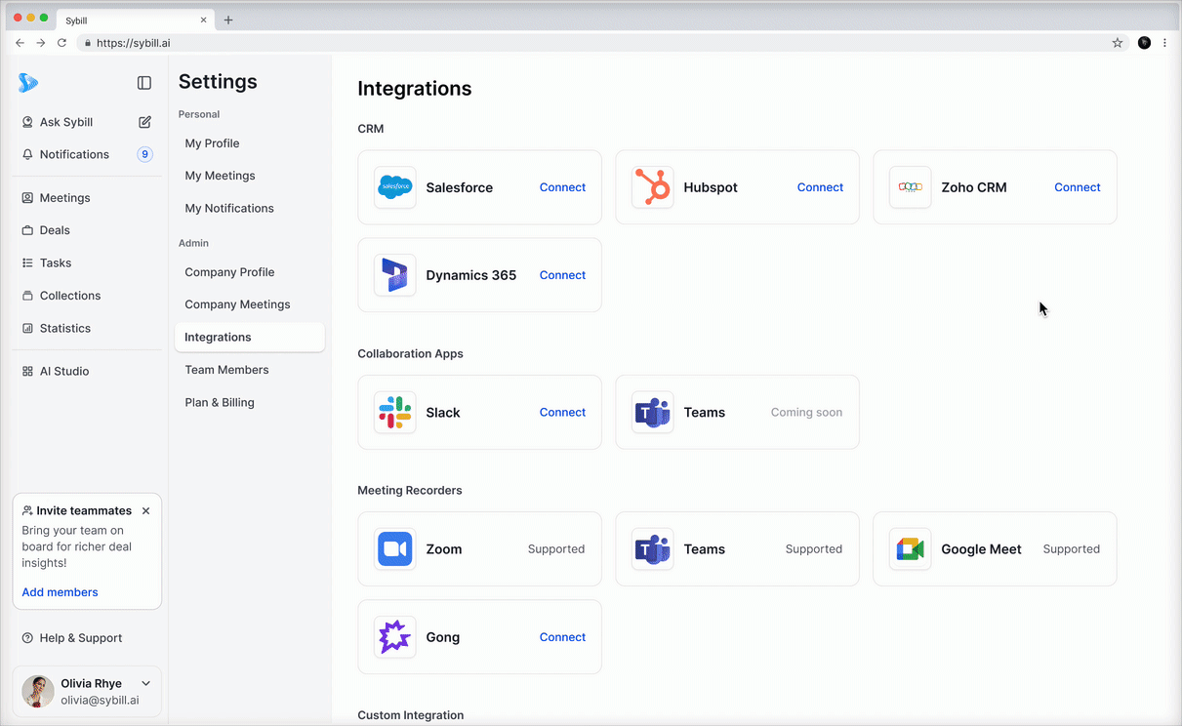Click the Coming soon label on Teams
Image resolution: width=1182 pixels, height=726 pixels.
click(806, 413)
